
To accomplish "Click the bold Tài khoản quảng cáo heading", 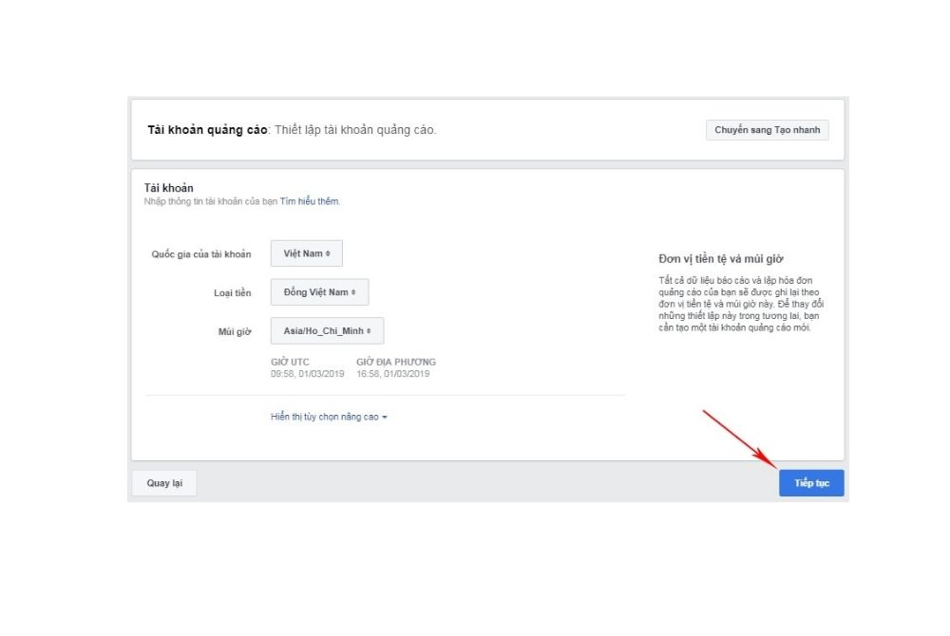I will (207, 130).
